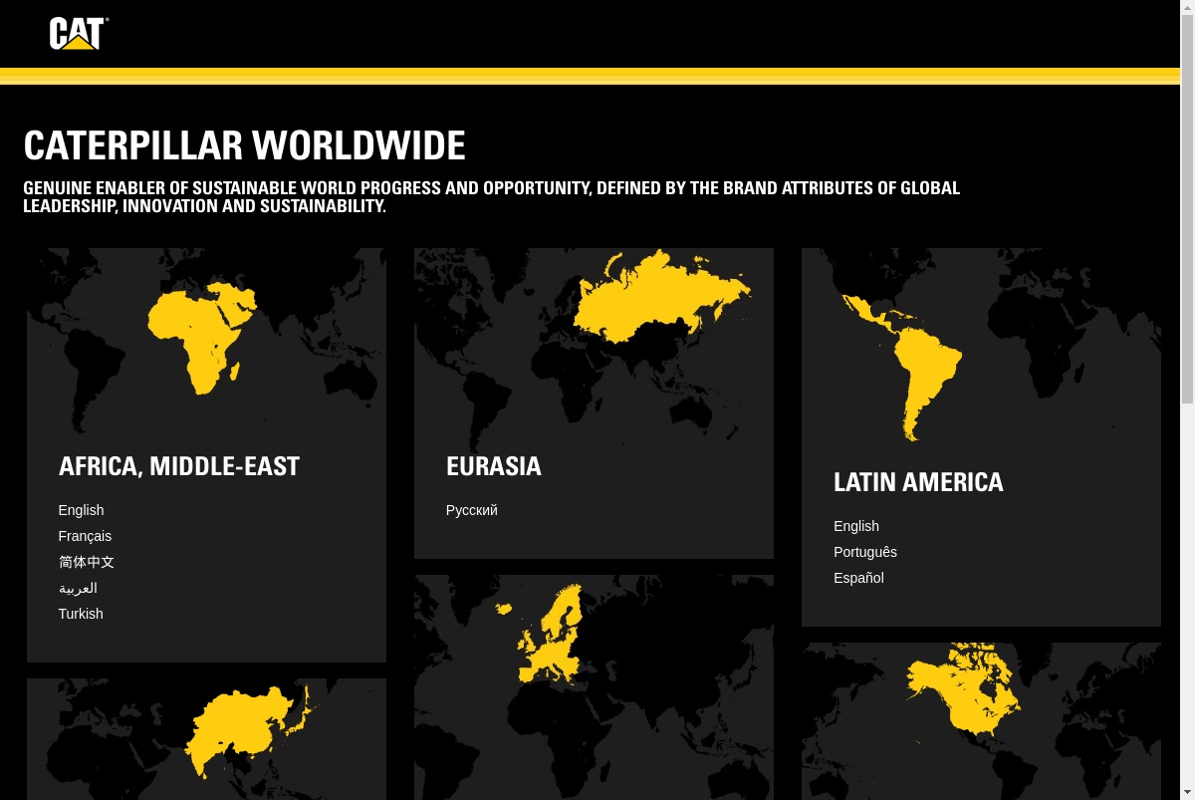This screenshot has height=800, width=1195.
Task: Open the Africa, Middle-East map image
Action: point(206,340)
